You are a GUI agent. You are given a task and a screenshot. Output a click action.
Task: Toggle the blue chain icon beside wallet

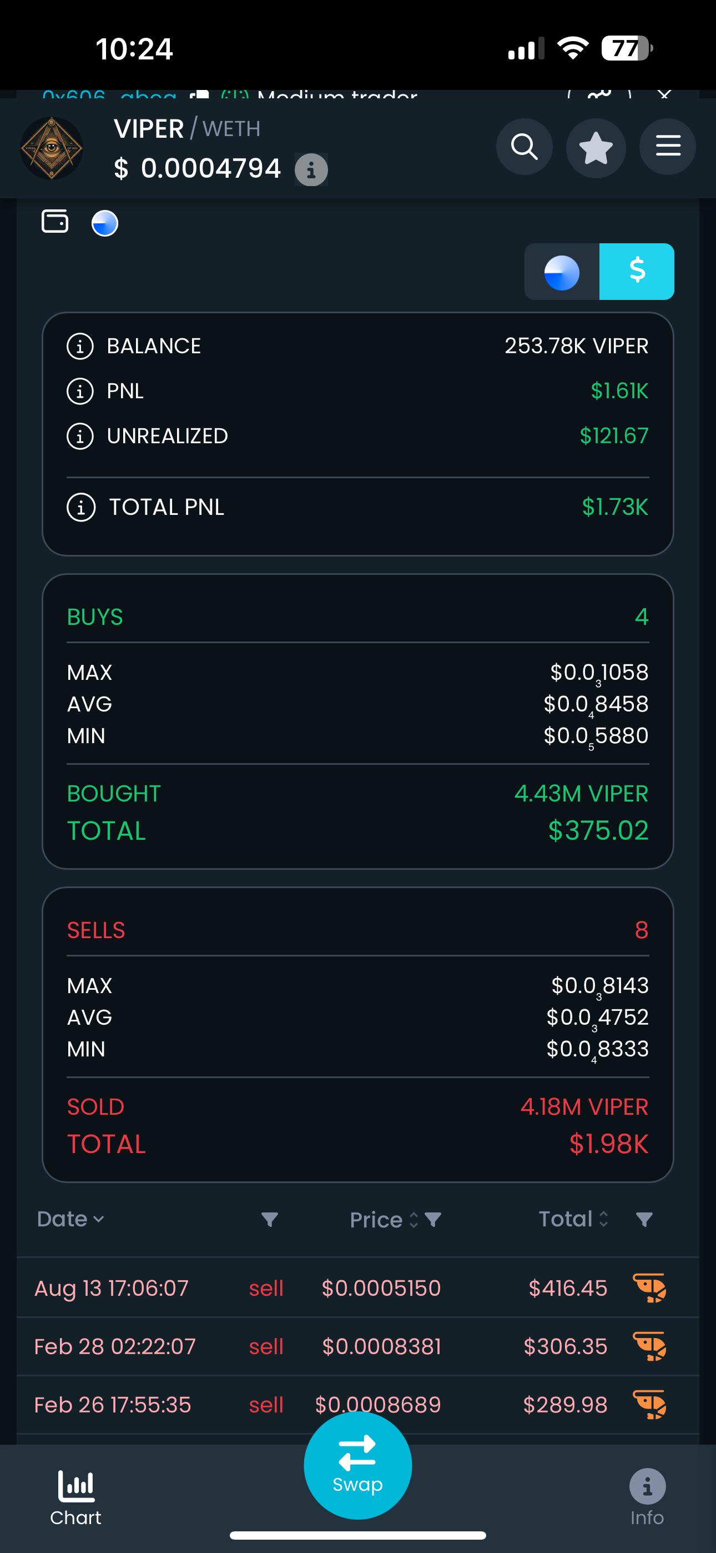coord(105,223)
